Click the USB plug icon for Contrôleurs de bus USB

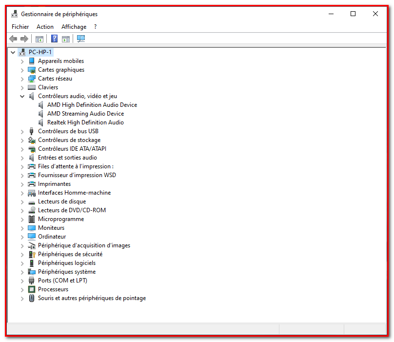click(x=31, y=131)
